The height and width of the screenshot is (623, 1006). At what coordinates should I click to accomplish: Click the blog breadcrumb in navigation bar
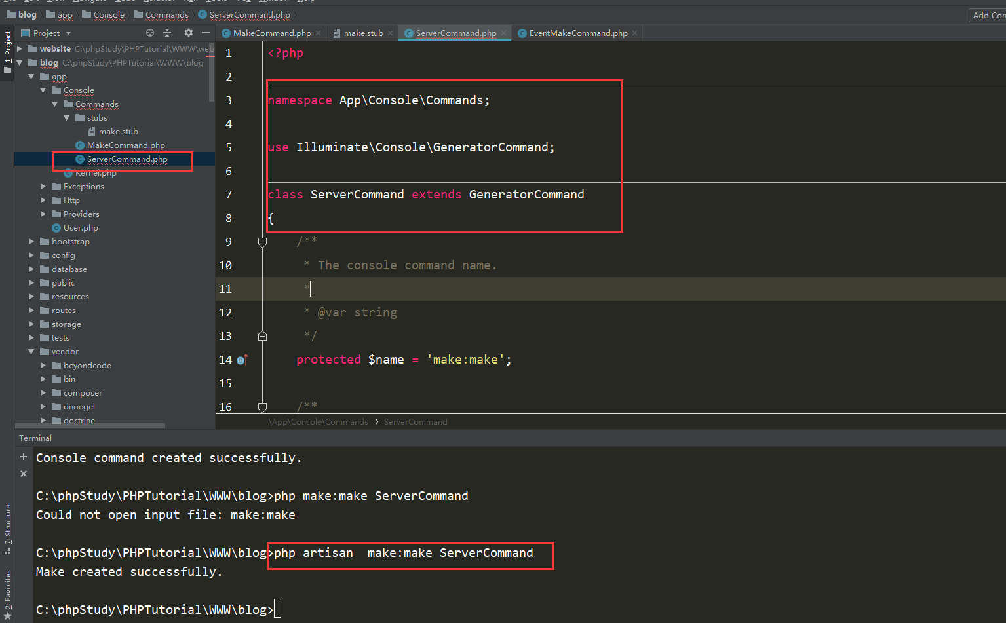[22, 14]
